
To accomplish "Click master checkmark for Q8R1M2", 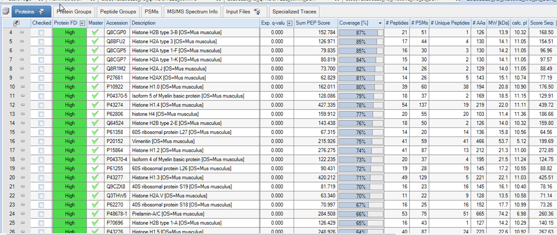I will (95, 69).
